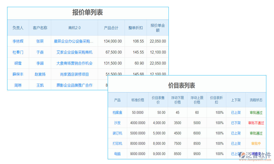
Task: Toggle 已下架 status for 沙发
Action: [x=235, y=123]
